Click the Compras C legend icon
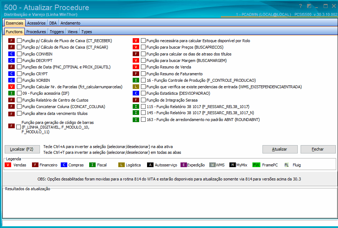This screenshot has height=228, width=338. tap(64, 165)
